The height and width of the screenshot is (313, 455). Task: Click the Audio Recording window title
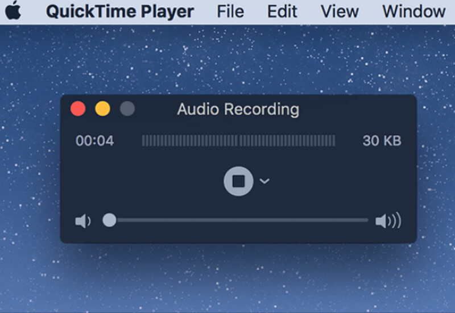238,110
